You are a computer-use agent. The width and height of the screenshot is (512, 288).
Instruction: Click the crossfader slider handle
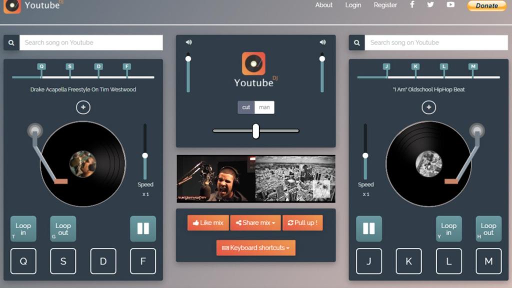click(x=256, y=131)
